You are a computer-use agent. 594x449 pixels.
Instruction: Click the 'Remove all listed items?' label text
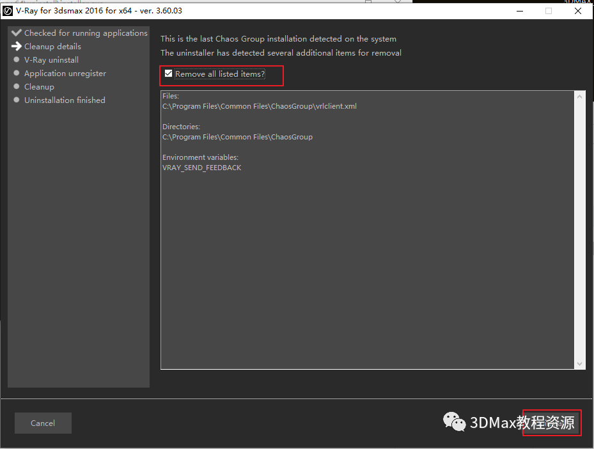pos(220,74)
